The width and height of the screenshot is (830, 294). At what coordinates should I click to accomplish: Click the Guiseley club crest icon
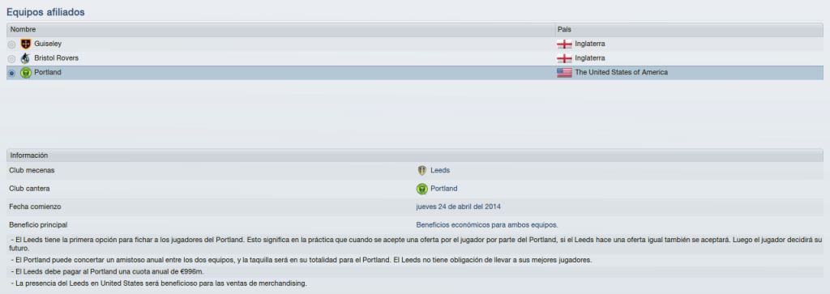point(25,44)
